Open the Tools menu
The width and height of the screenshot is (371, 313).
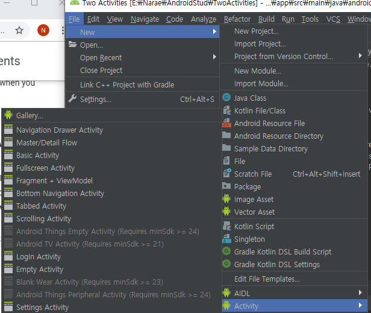point(310,19)
